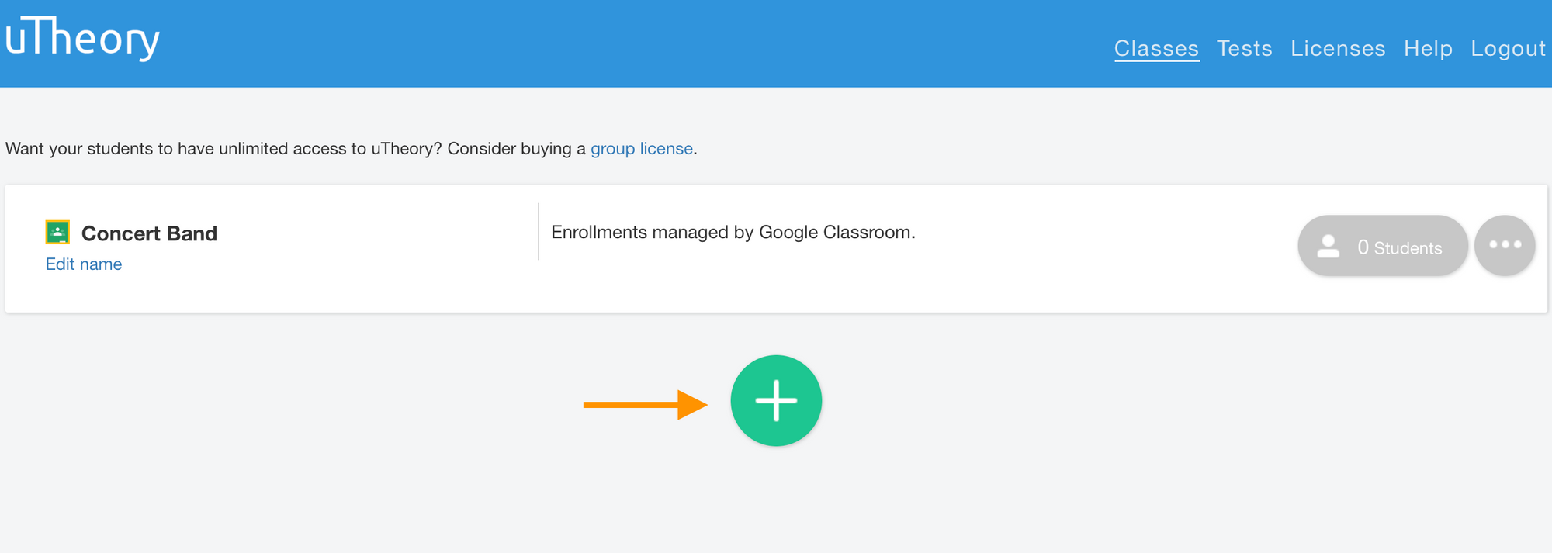
Task: Click the orange arrow pointing to plus
Action: 645,405
